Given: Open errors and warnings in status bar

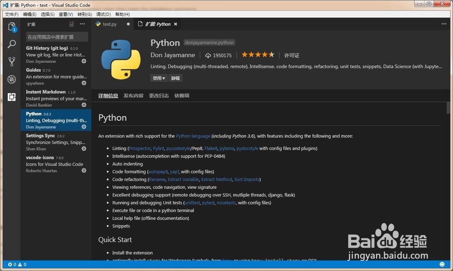Looking at the screenshot, I should click(17, 264).
